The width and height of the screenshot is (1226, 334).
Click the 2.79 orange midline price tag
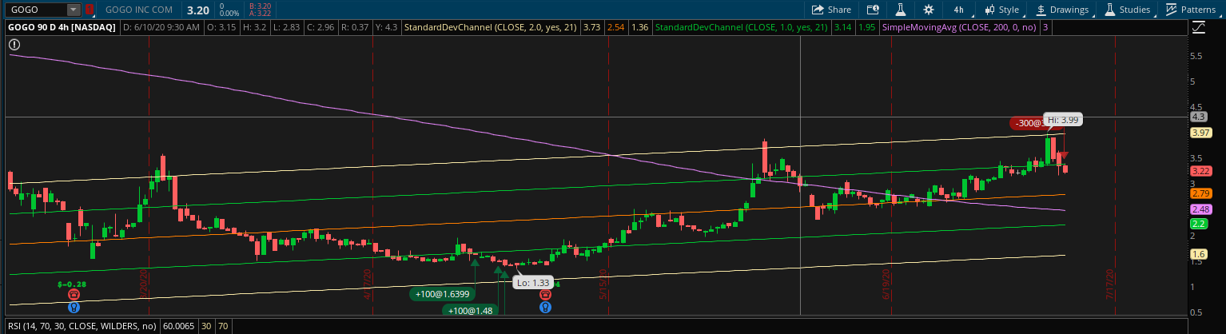1200,193
